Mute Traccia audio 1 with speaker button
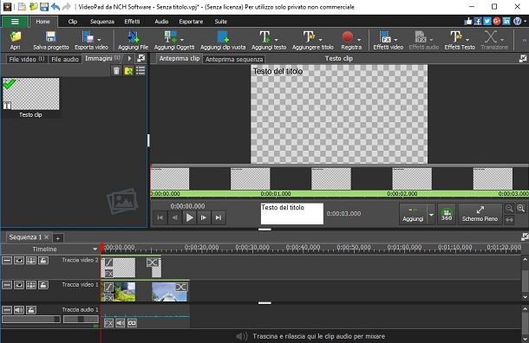529x343 pixels. (x=19, y=309)
